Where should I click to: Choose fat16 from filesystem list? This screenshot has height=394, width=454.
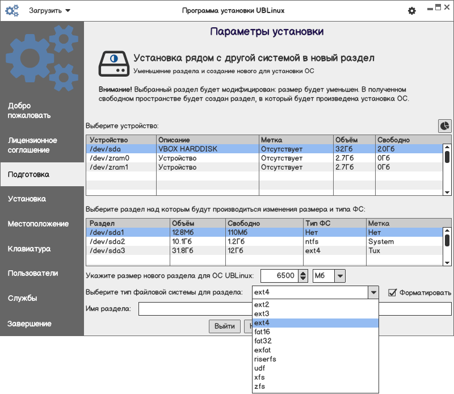pos(316,332)
